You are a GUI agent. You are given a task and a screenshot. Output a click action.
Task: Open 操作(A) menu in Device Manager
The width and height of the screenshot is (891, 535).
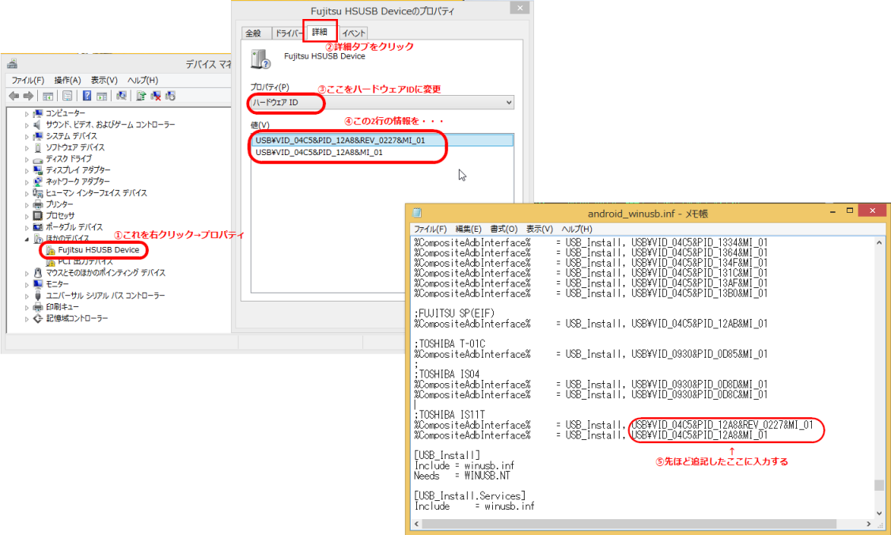pyautogui.click(x=67, y=80)
